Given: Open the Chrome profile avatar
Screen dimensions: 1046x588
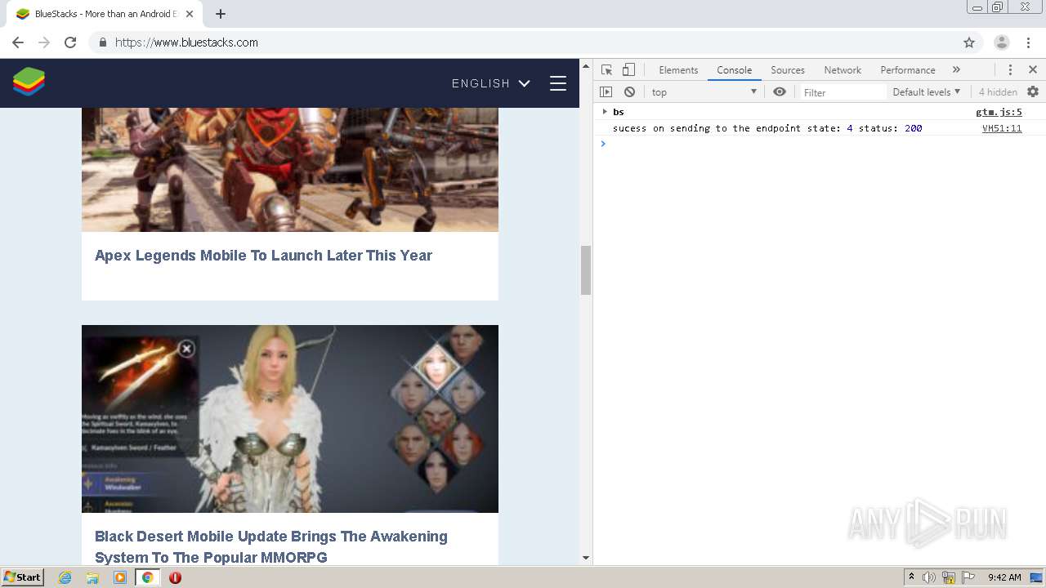Looking at the screenshot, I should click(1002, 42).
